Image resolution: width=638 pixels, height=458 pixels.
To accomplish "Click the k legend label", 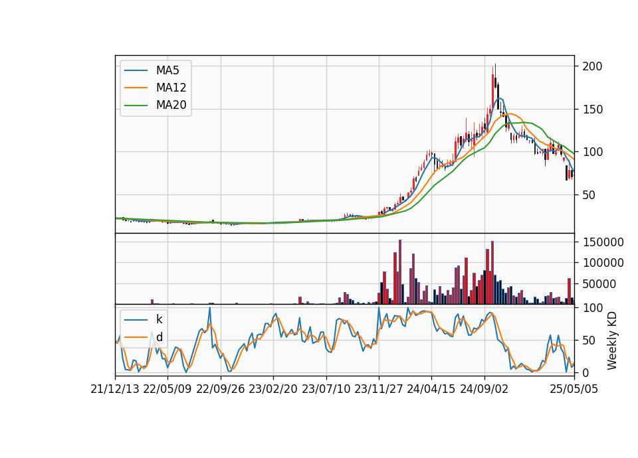I will (x=159, y=319).
